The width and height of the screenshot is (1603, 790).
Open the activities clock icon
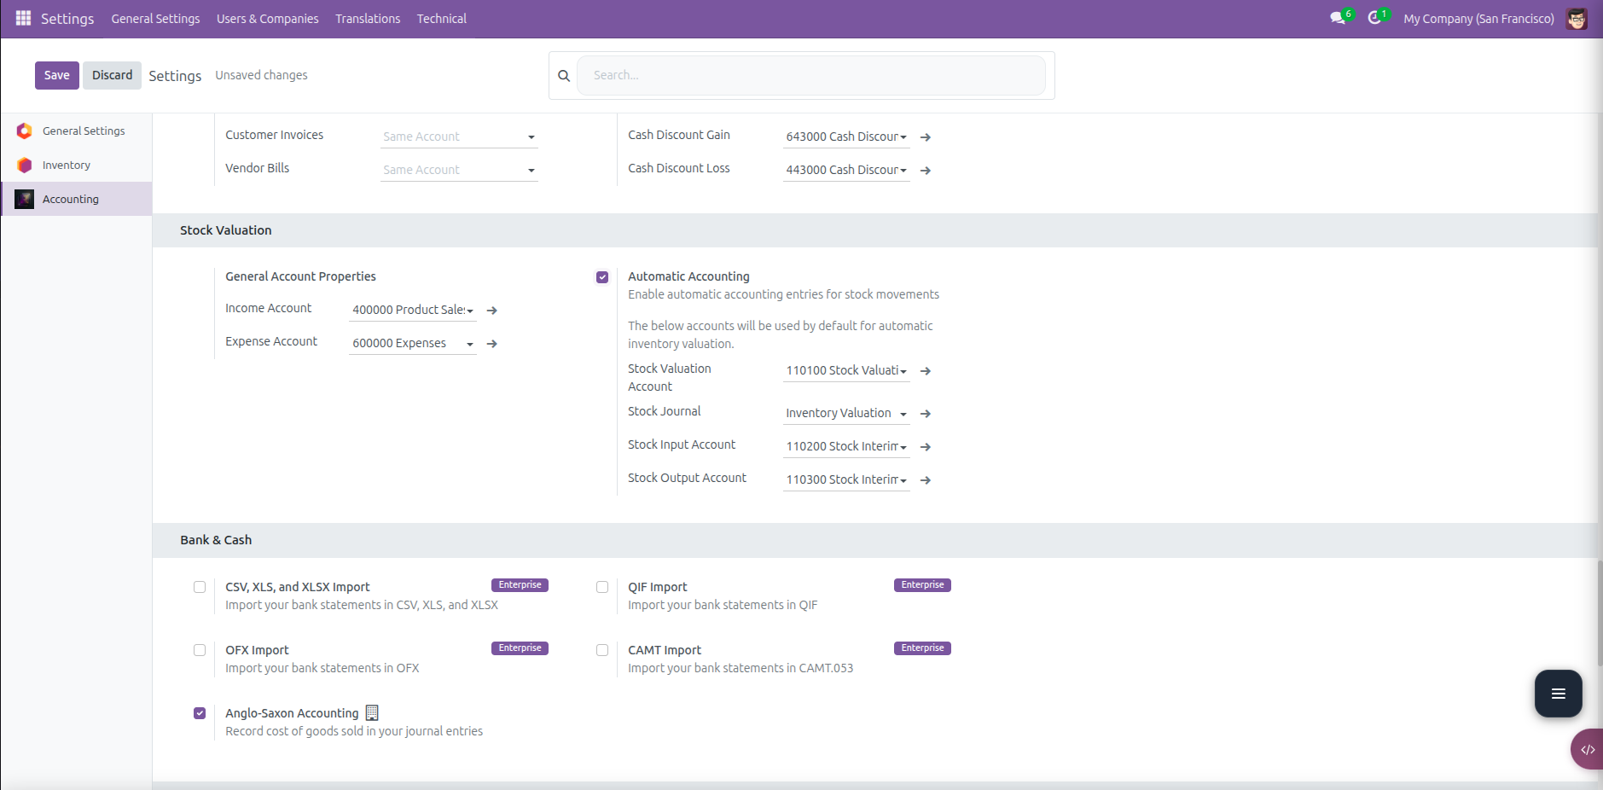click(1374, 18)
